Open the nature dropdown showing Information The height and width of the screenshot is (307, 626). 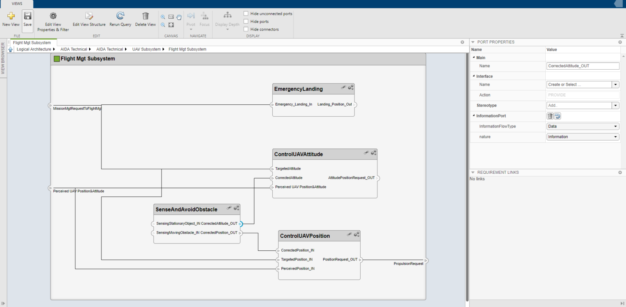click(615, 137)
